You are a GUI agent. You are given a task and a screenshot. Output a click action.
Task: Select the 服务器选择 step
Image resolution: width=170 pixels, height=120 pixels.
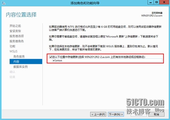pos(17,36)
